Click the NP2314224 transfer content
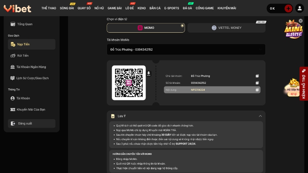 (x=198, y=90)
